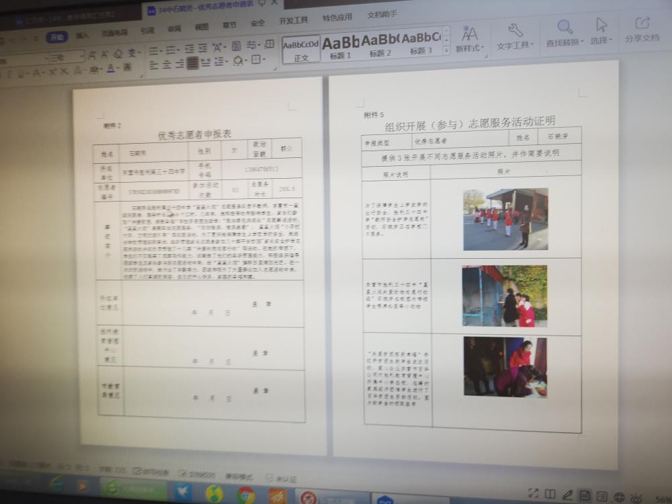Switch to the 安全 ribbon tab
This screenshot has width=672, height=504.
[257, 23]
